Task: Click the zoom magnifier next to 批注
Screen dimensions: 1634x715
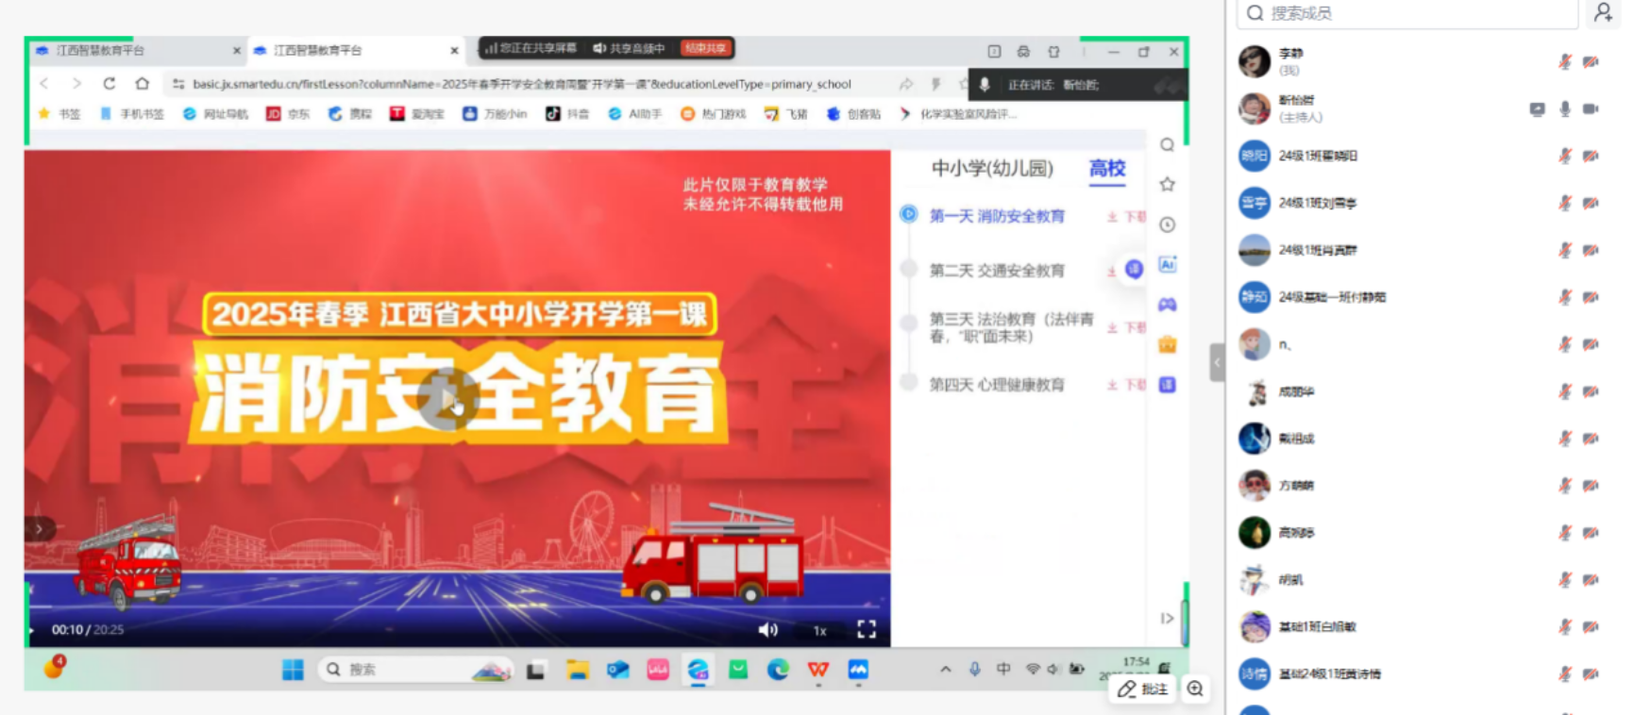Action: coord(1195,690)
